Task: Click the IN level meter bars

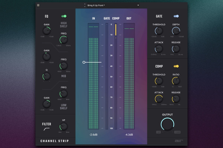Action: [93, 76]
